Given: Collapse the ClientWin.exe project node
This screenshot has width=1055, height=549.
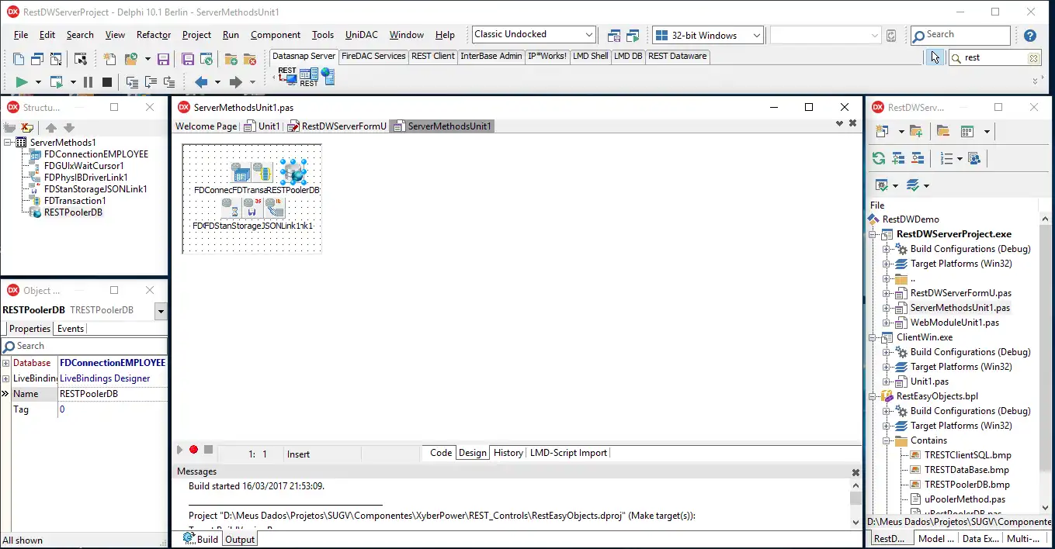Looking at the screenshot, I should [x=873, y=338].
